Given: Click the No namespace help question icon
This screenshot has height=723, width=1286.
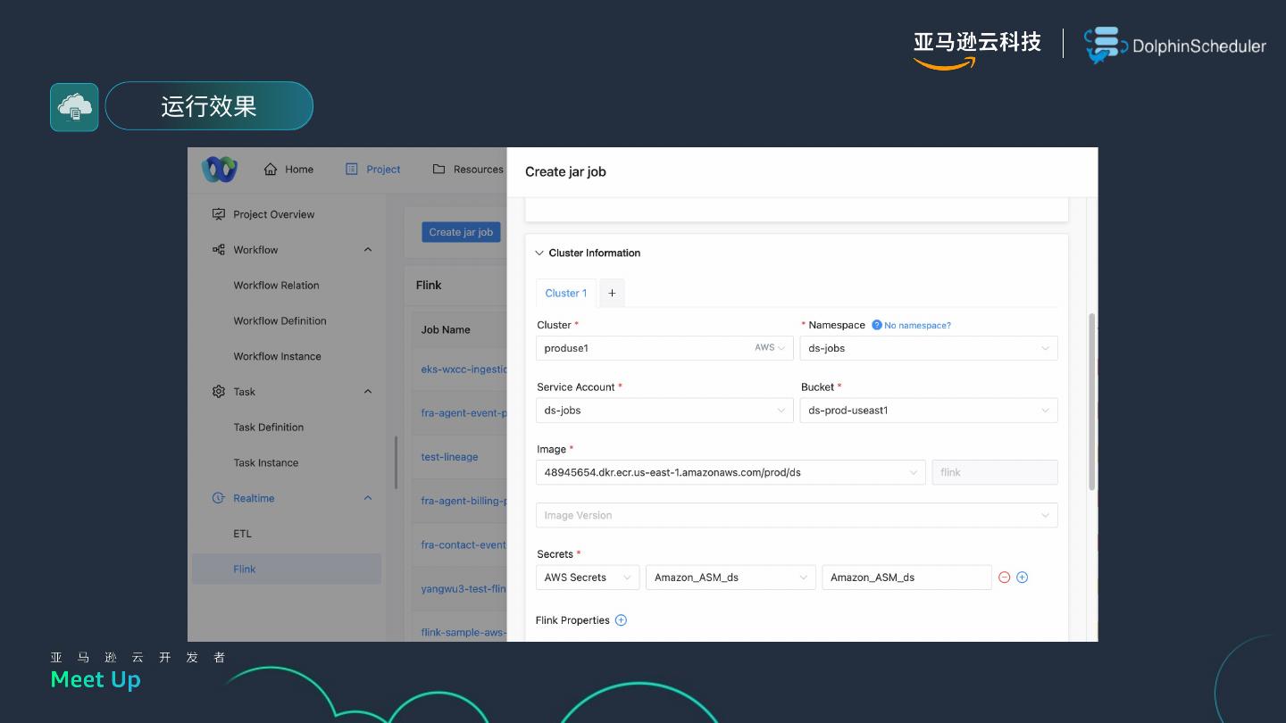Looking at the screenshot, I should [x=877, y=325].
